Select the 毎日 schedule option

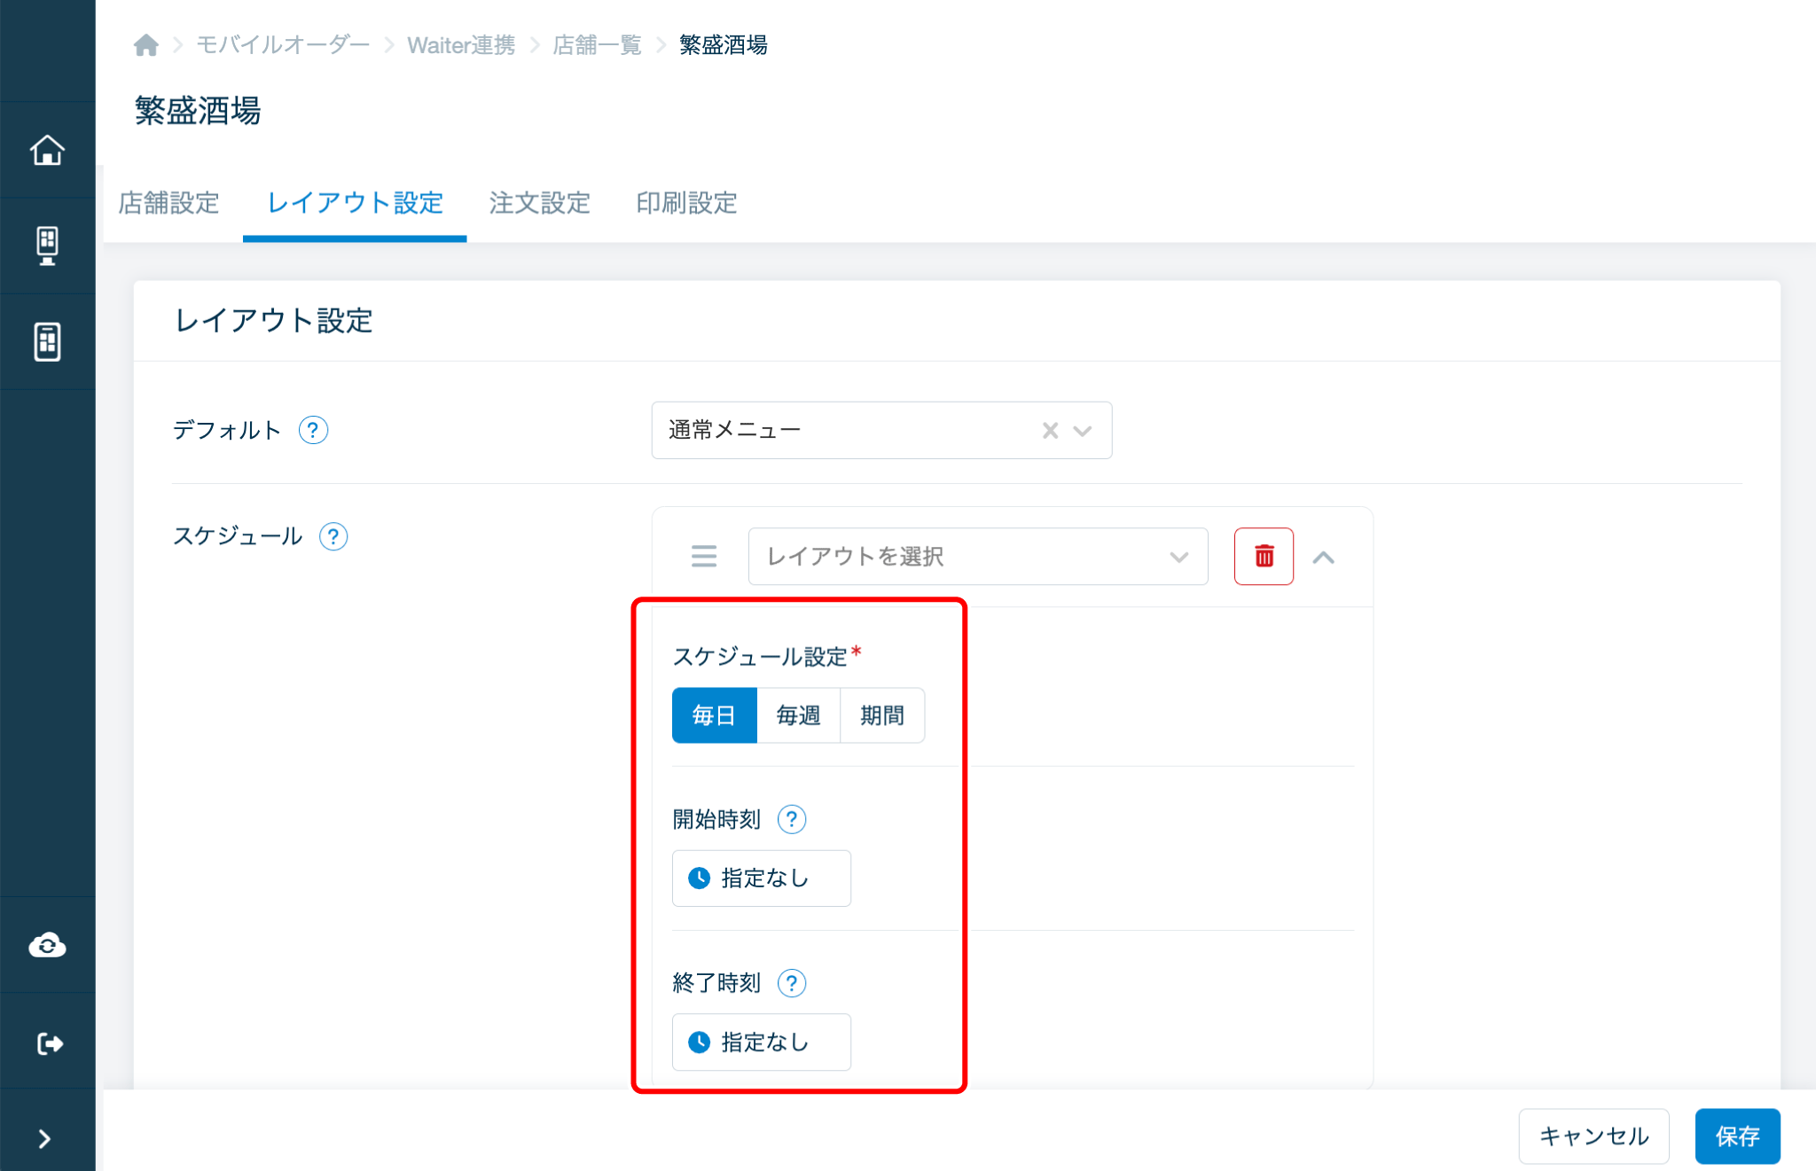[x=714, y=715]
